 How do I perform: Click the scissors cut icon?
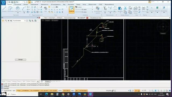125,8
